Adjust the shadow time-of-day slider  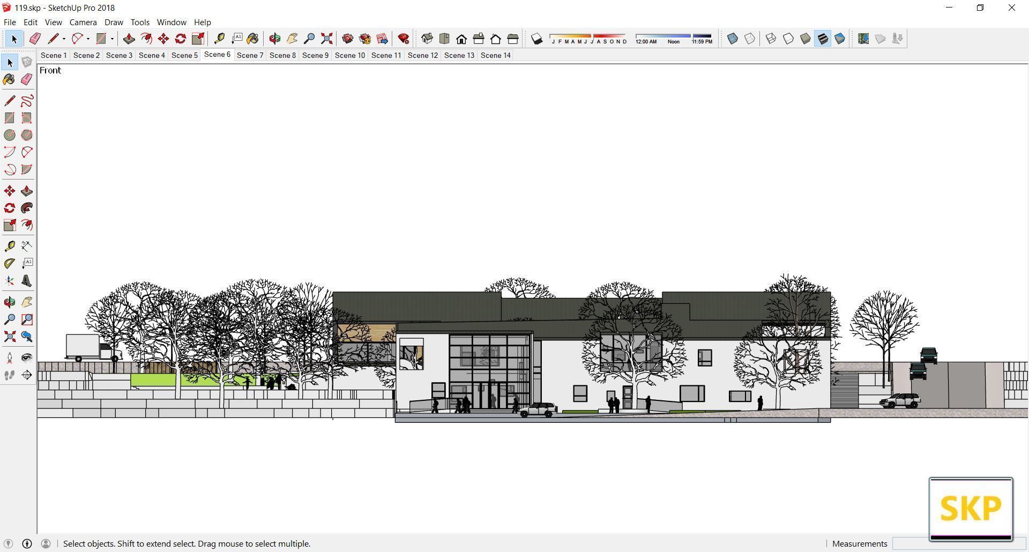click(674, 36)
